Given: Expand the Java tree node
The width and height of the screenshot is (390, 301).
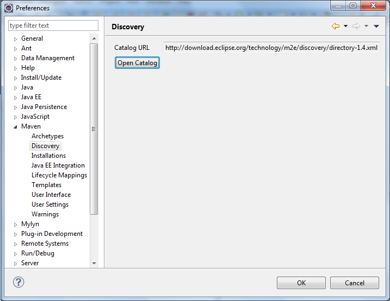Looking at the screenshot, I should click(15, 88).
